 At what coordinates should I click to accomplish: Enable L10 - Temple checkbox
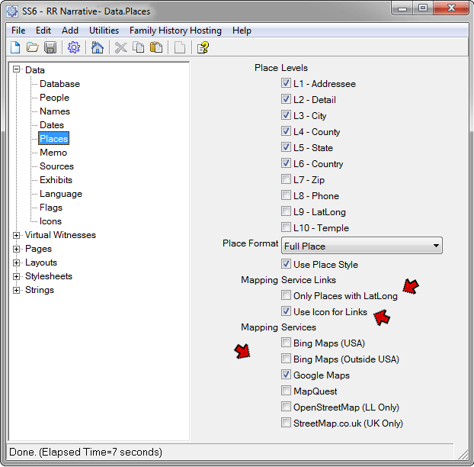coord(286,227)
